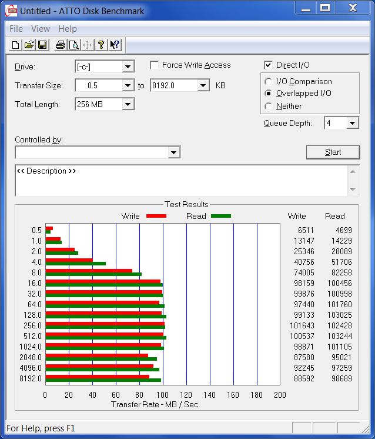Click the For Help, press F1 status text

[41, 428]
